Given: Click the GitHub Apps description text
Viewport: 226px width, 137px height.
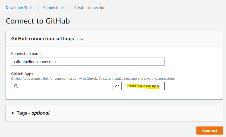Looking at the screenshot, I should coord(93,79).
